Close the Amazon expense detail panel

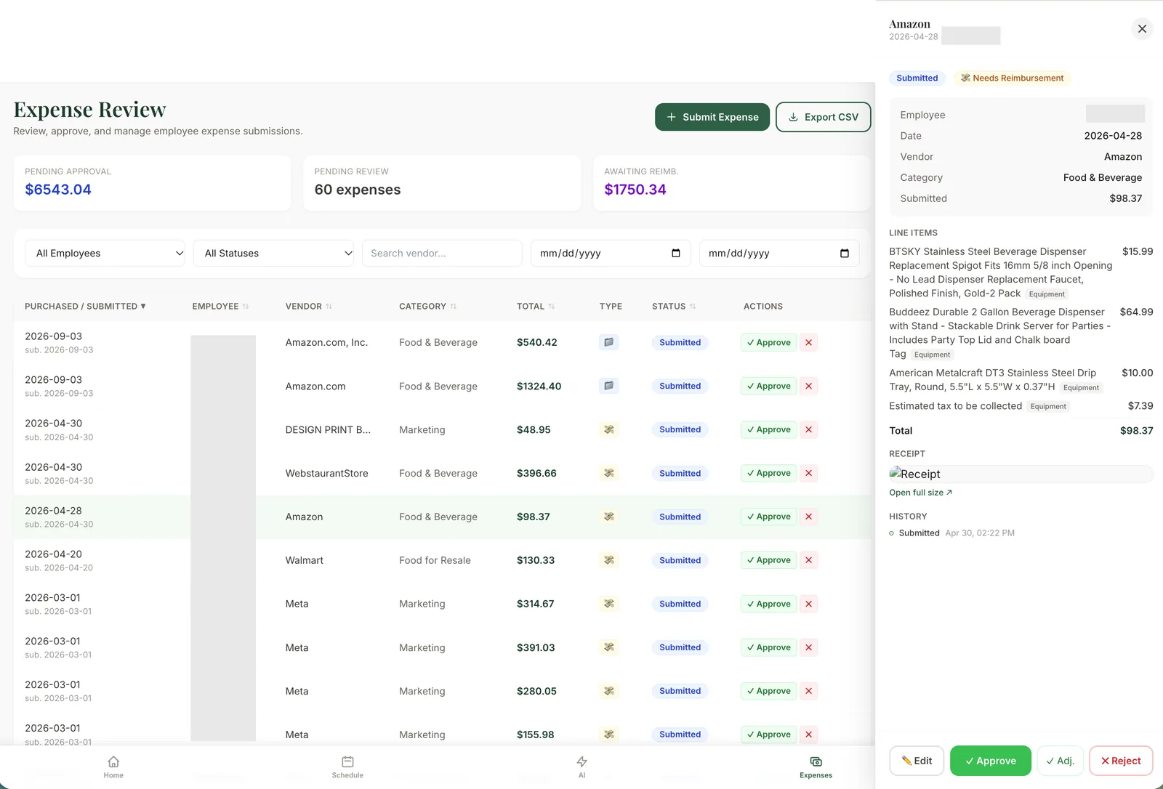[1142, 29]
